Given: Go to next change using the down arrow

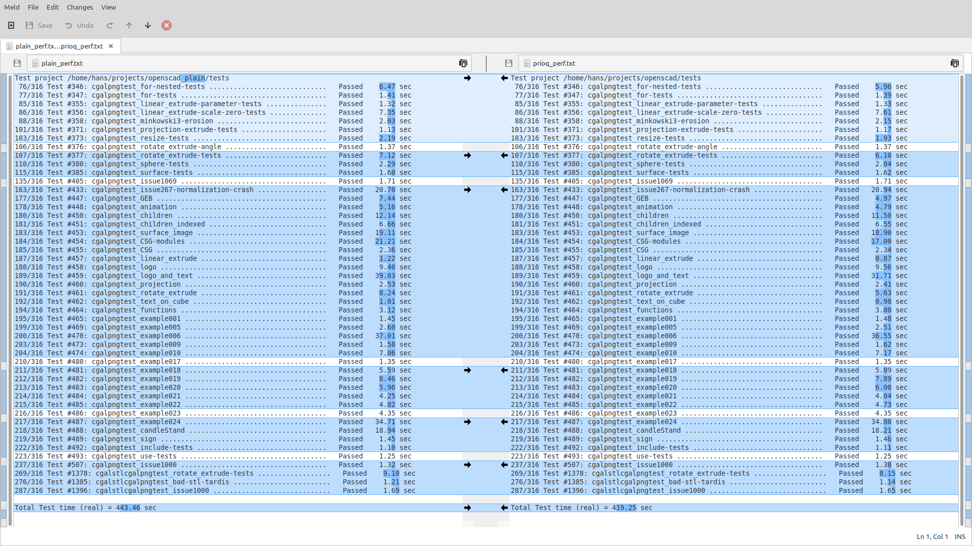Looking at the screenshot, I should [x=147, y=25].
